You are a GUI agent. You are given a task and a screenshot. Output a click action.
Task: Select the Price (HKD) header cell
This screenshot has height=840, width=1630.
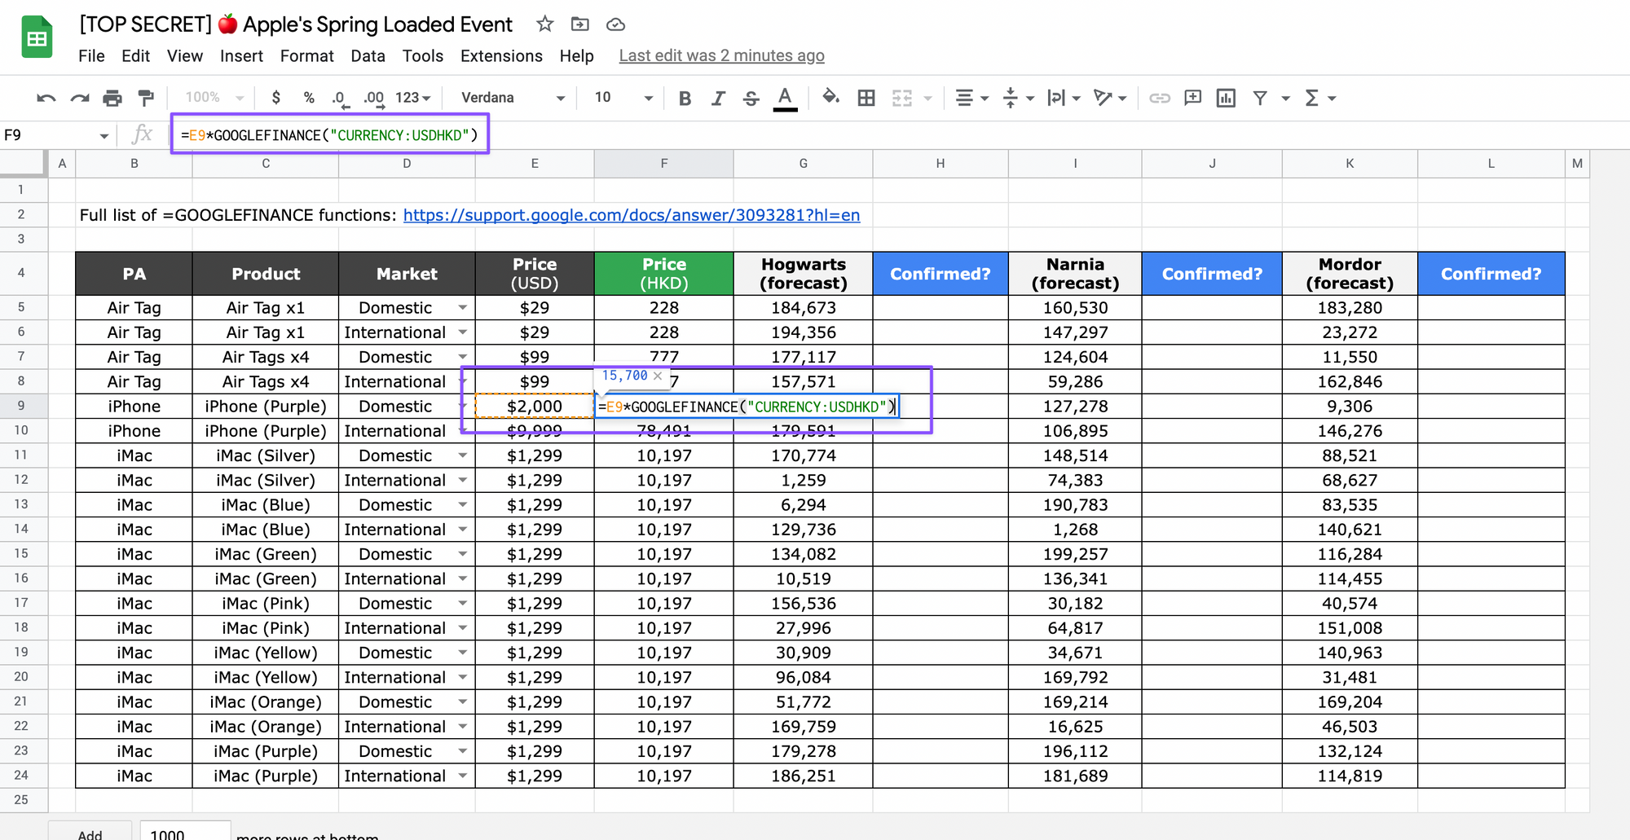click(664, 274)
